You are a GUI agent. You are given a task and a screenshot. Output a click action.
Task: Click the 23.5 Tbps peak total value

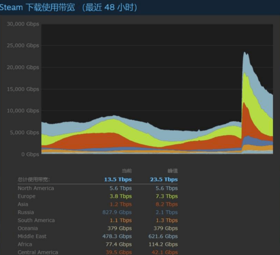164,179
